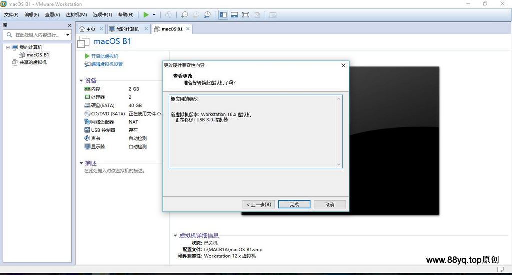The width and height of the screenshot is (512, 275).
Task: Collapse the 描述 section
Action: 81,163
